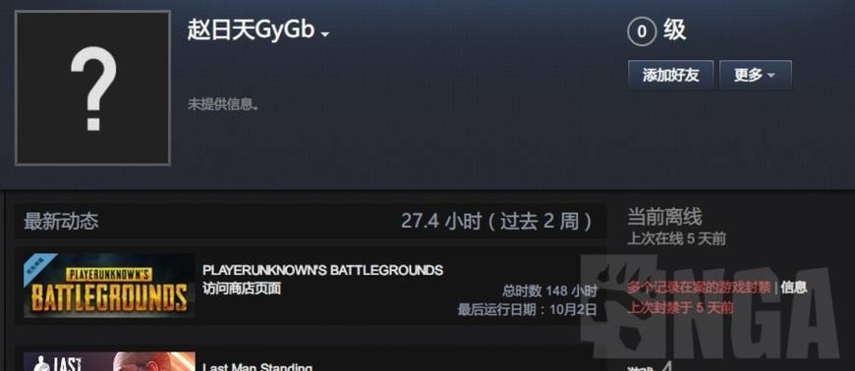The width and height of the screenshot is (855, 371).
Task: Click the small arrow inside 更多 button
Action: (771, 76)
